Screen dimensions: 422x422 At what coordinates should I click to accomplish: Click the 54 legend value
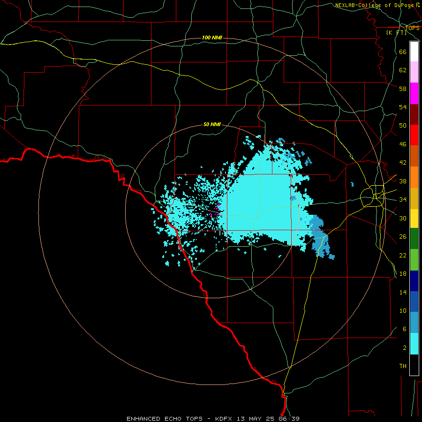click(x=403, y=107)
